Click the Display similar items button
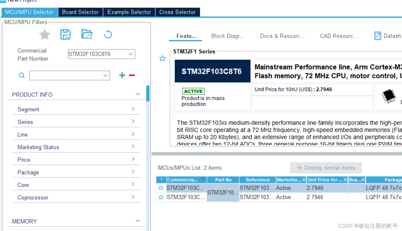The width and height of the screenshot is (402, 231). pos(326,168)
